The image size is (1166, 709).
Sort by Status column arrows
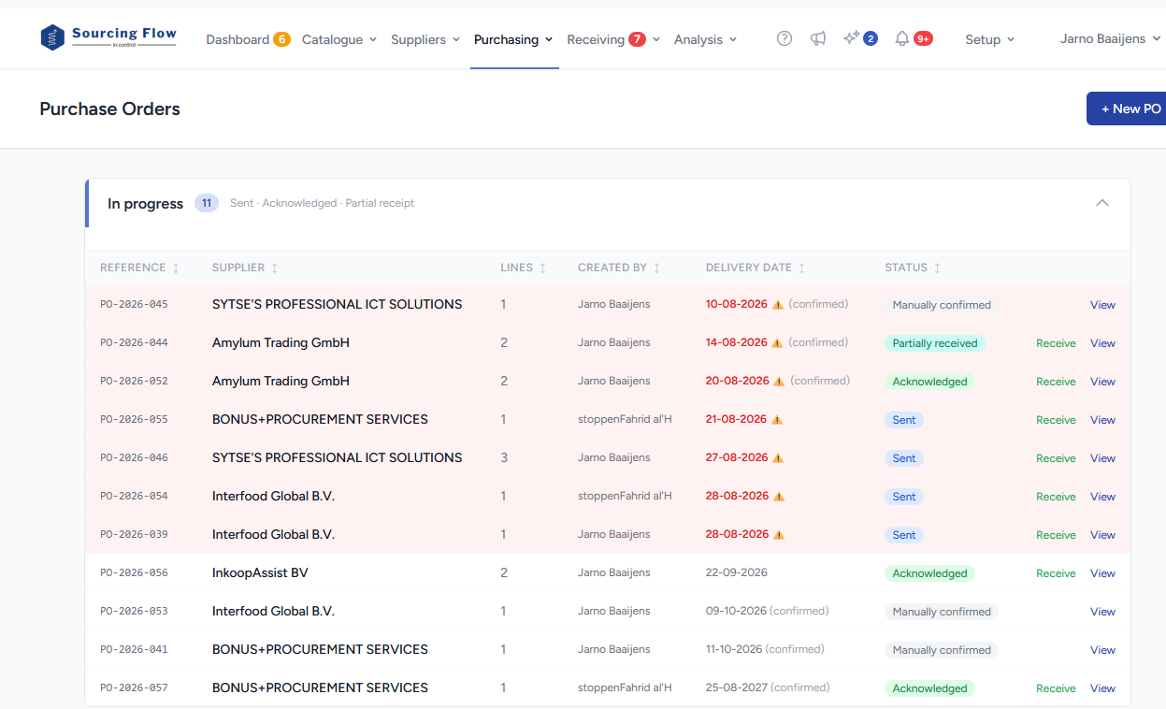tap(937, 268)
